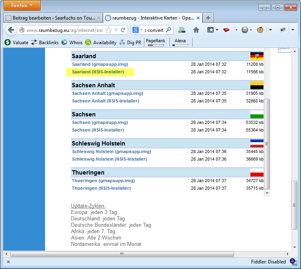Expand the dropdown after the monkey icon

pos(270,30)
